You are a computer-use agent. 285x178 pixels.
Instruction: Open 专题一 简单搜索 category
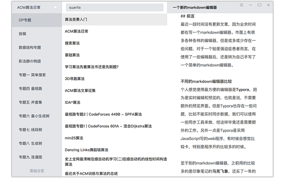37,75
